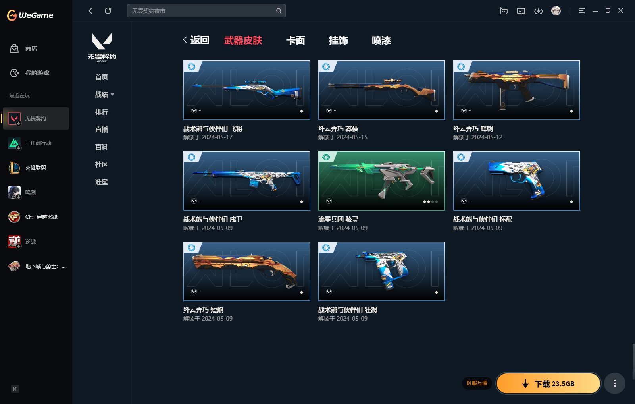
Task: Click the 下载 23.5GB button
Action: coord(548,383)
